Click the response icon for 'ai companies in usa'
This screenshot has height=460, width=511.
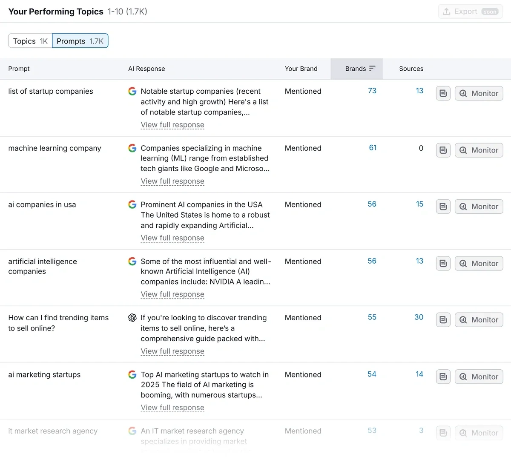[x=443, y=207]
